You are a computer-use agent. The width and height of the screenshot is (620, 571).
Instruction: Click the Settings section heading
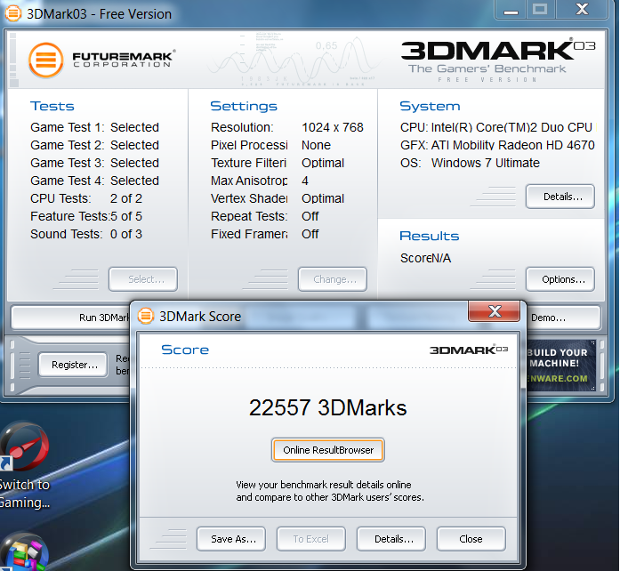click(x=244, y=106)
